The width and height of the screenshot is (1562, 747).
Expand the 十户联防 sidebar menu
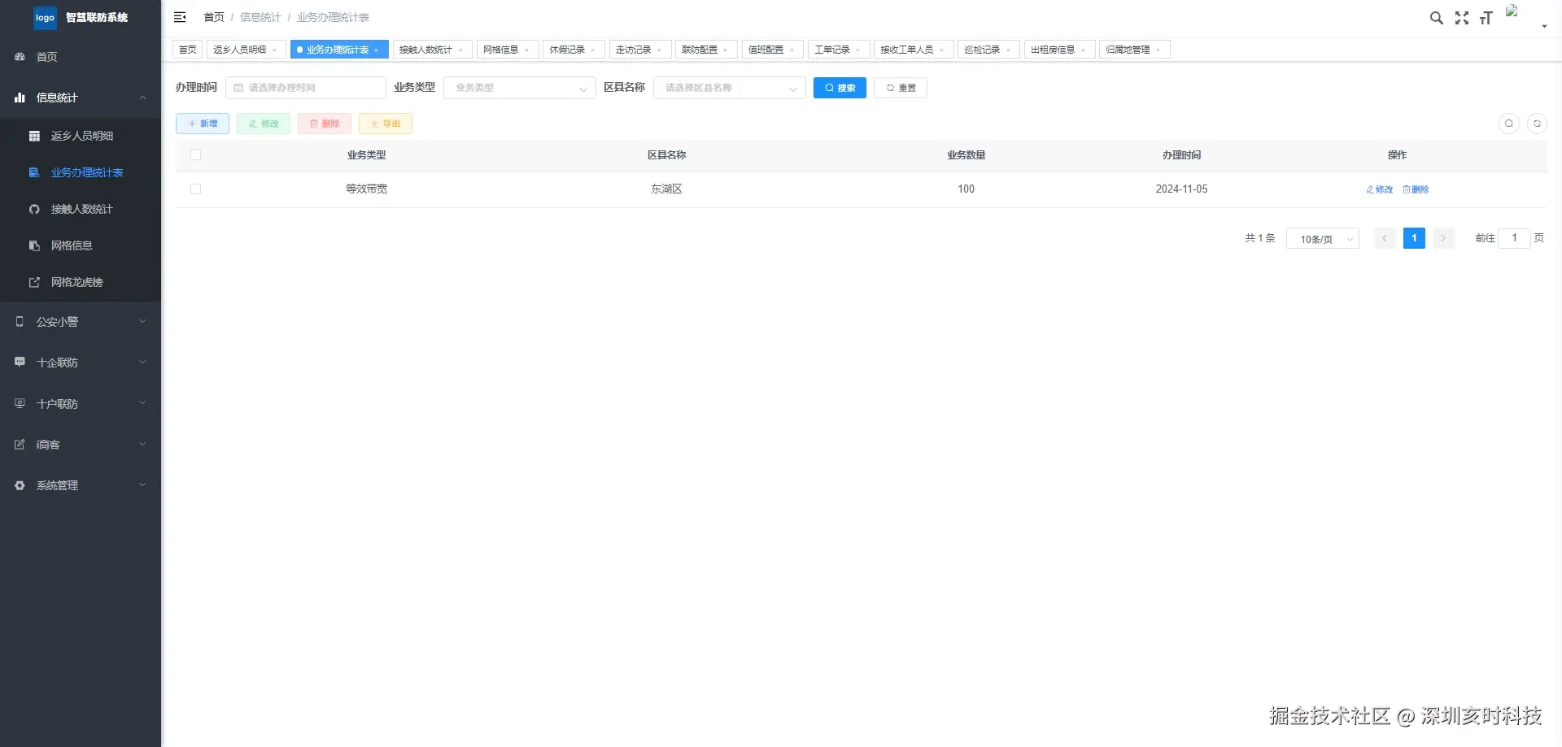point(81,404)
